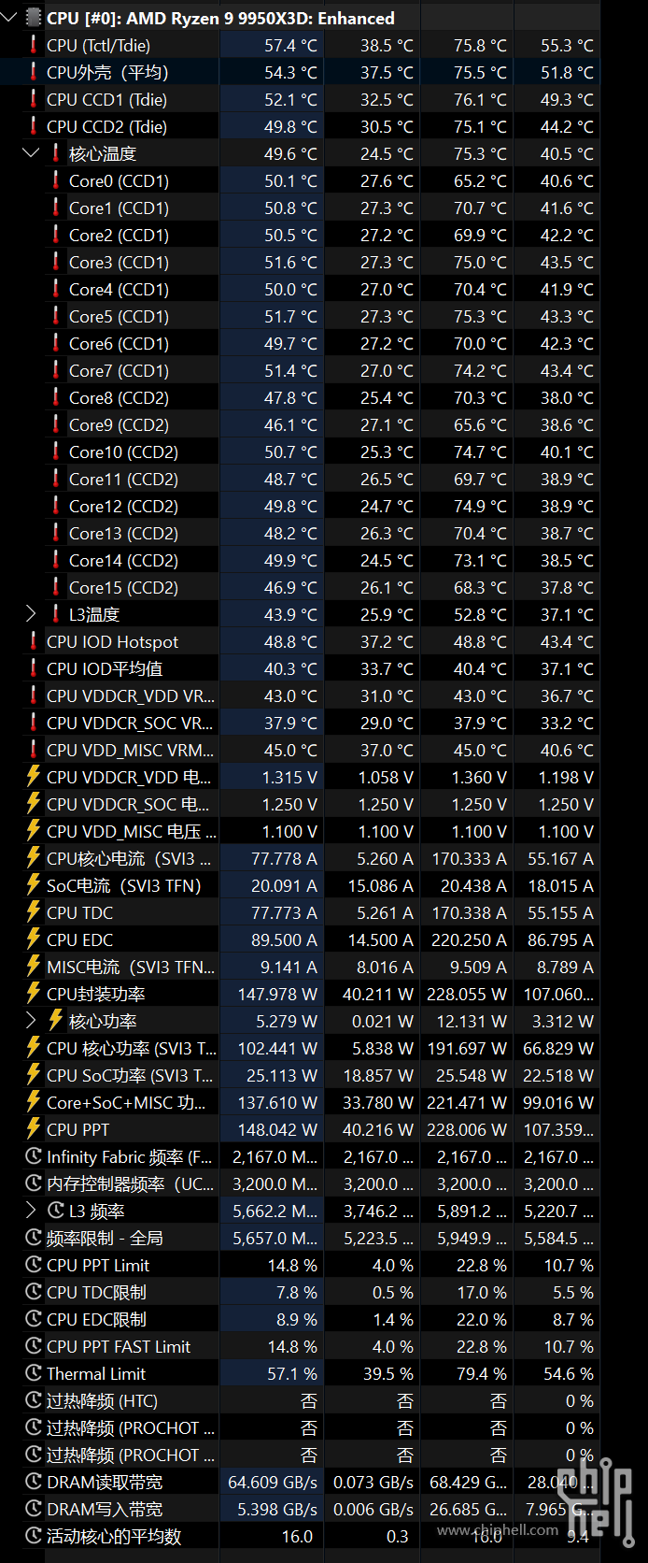The height and width of the screenshot is (1563, 648).
Task: Select the Core+SoC+MISC 功率 row
Action: [300, 1102]
